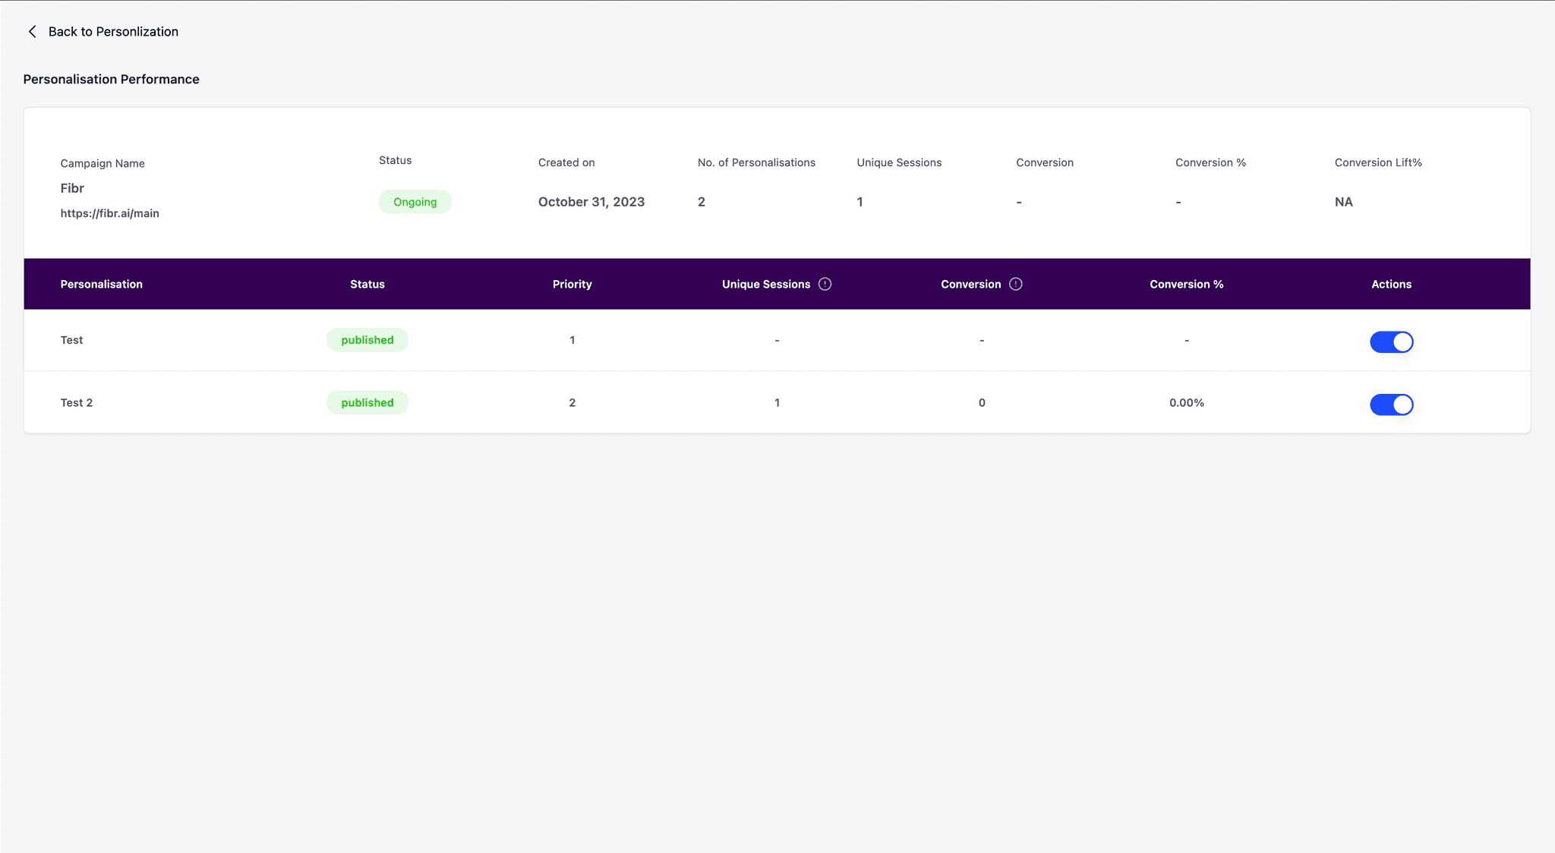Image resolution: width=1555 pixels, height=853 pixels.
Task: Go Back to Personlization
Action: (113, 31)
